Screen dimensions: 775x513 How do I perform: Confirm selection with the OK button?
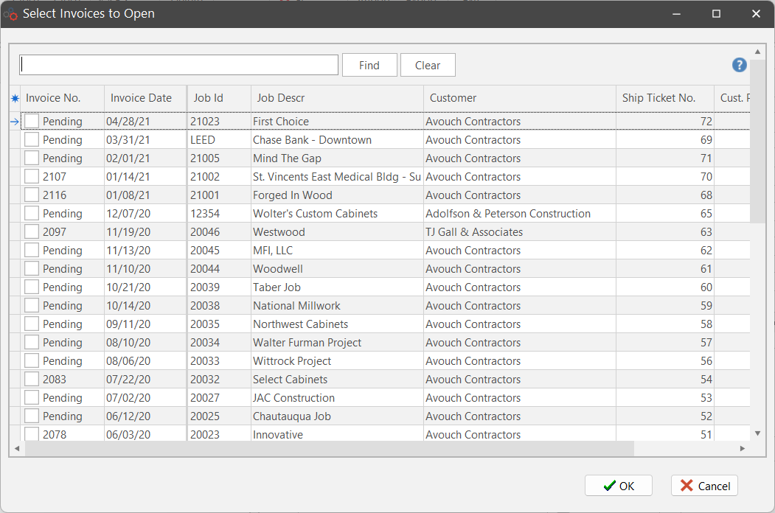pyautogui.click(x=619, y=486)
